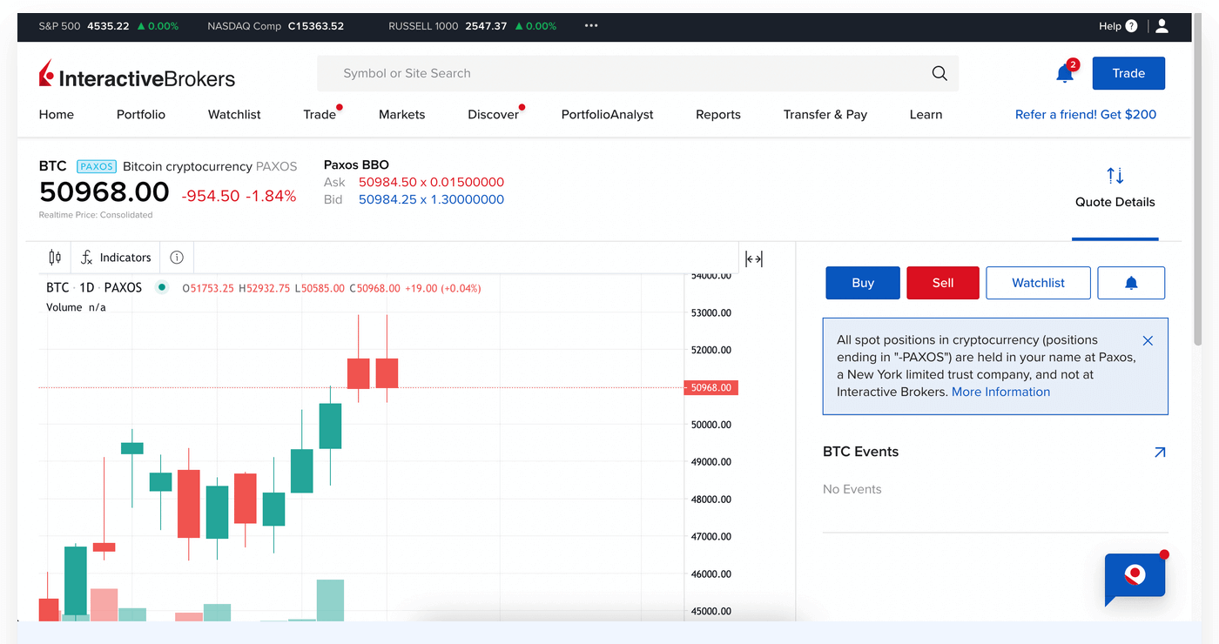
Task: Open the Reports menu
Action: click(x=718, y=115)
